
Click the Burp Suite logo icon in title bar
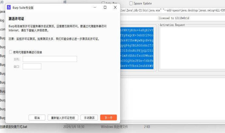[x=9, y=7]
